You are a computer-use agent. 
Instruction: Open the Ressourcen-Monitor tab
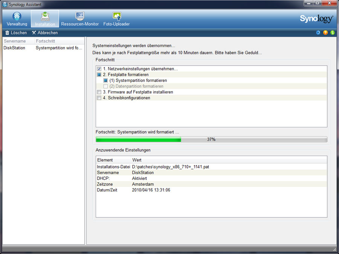pos(80,19)
